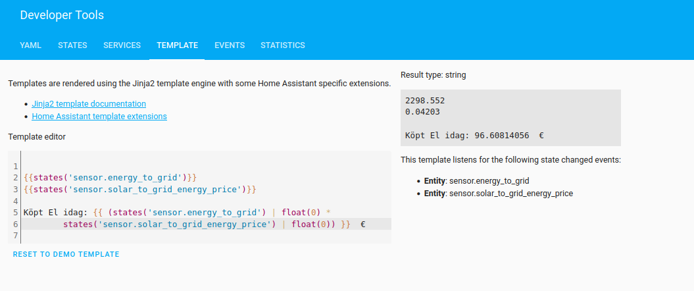Click editor line 3 with solar_to_grid_energy_price
The width and height of the screenshot is (694, 291).
139,190
